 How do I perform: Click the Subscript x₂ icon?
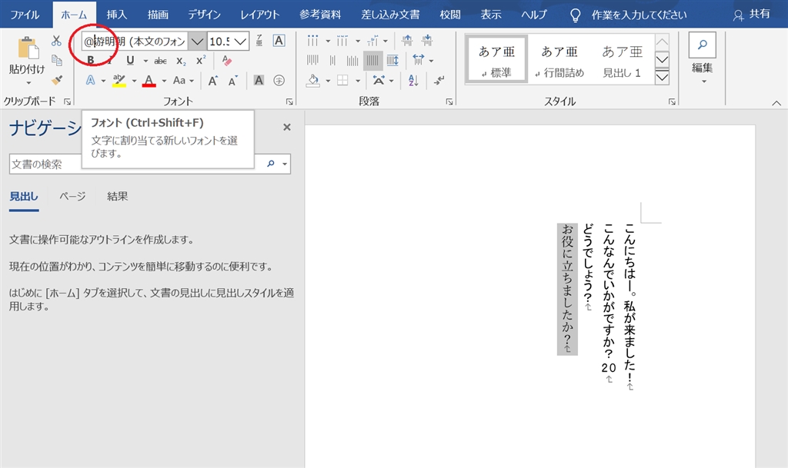(x=181, y=61)
